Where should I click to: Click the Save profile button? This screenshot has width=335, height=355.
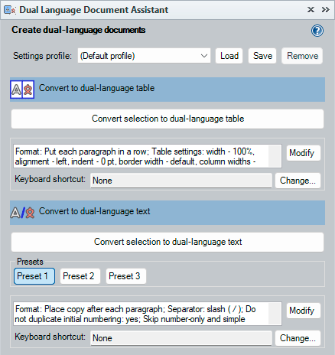point(262,56)
